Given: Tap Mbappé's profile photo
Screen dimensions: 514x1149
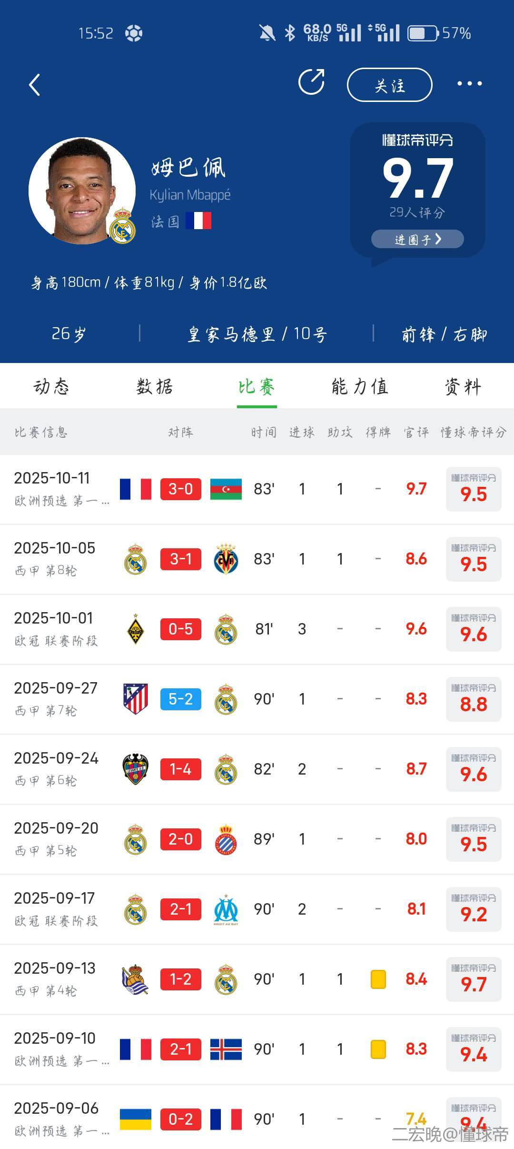Looking at the screenshot, I should (82, 191).
